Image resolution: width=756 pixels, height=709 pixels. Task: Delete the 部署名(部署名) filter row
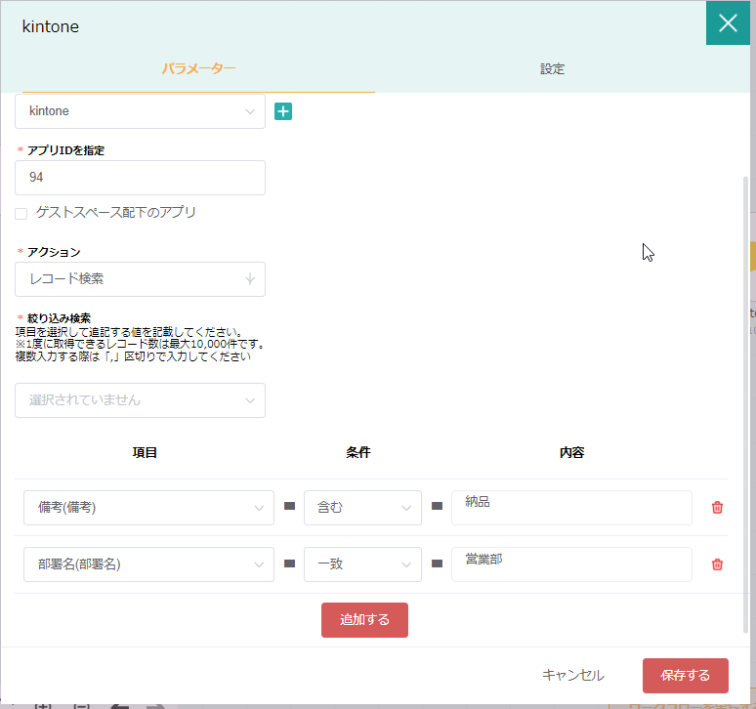pyautogui.click(x=717, y=564)
